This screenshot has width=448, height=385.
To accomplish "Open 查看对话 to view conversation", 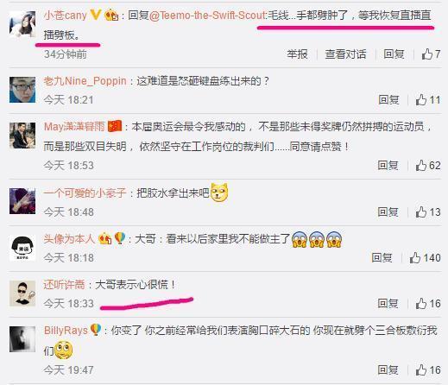I will coord(345,54).
